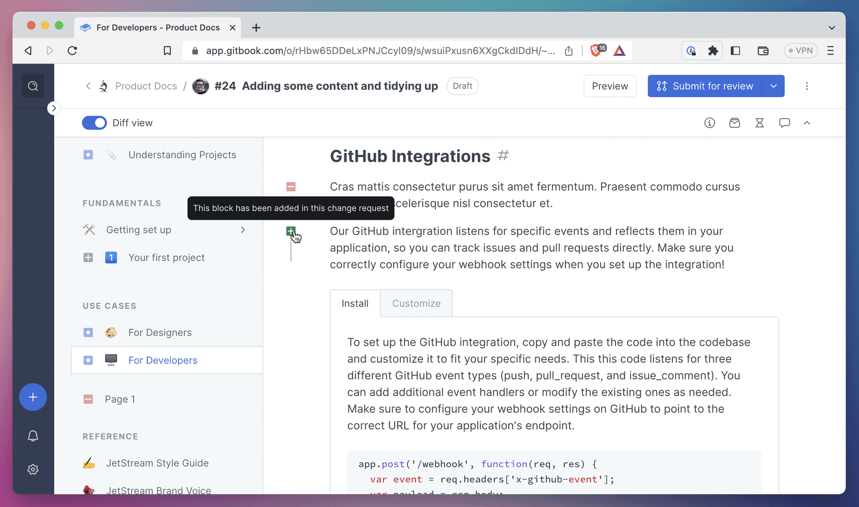The height and width of the screenshot is (507, 859).
Task: Expand the Getting set up section chevron
Action: tap(243, 230)
